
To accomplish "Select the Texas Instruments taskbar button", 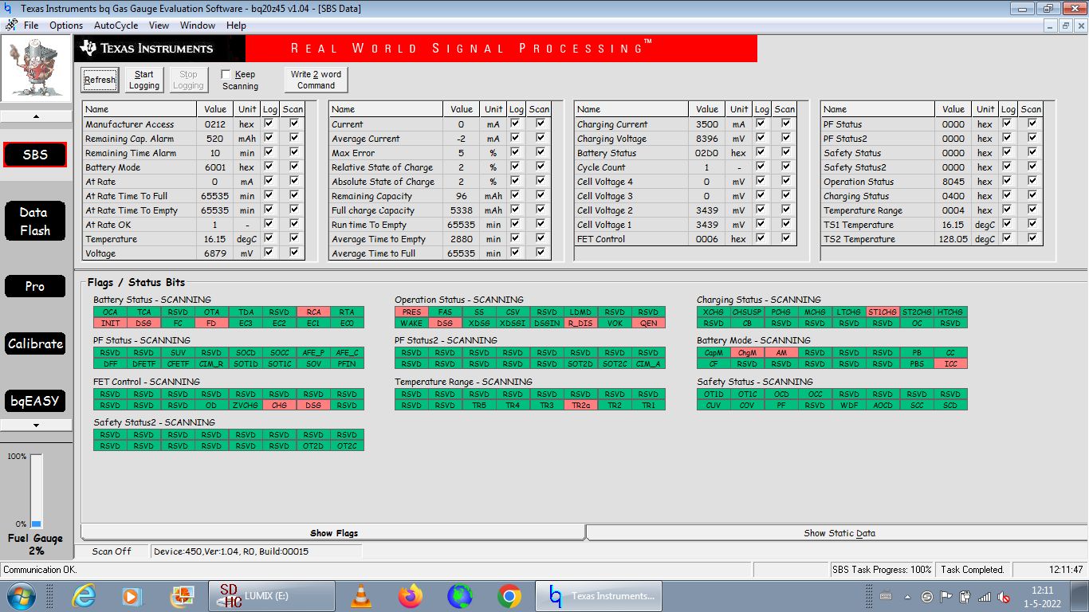I will 599,596.
